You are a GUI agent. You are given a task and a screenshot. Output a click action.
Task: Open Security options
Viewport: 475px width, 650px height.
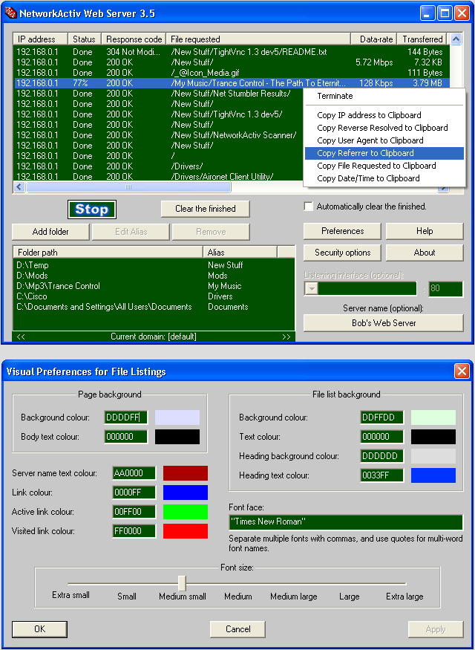click(342, 253)
